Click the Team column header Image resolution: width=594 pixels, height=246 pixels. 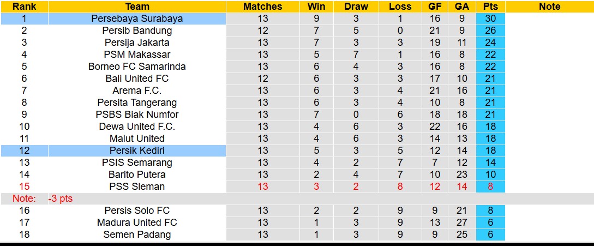tap(137, 7)
